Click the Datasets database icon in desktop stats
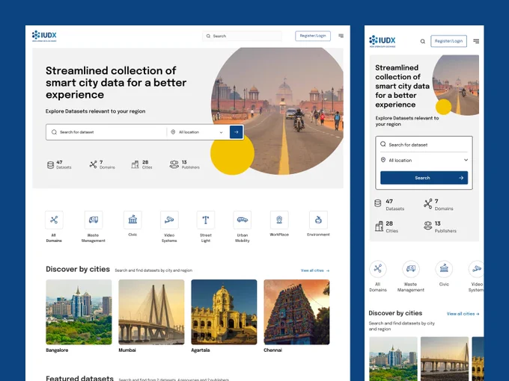The image size is (509, 381). pyautogui.click(x=50, y=165)
